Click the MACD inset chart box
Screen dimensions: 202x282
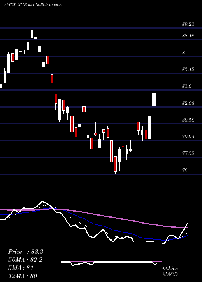[111, 262]
